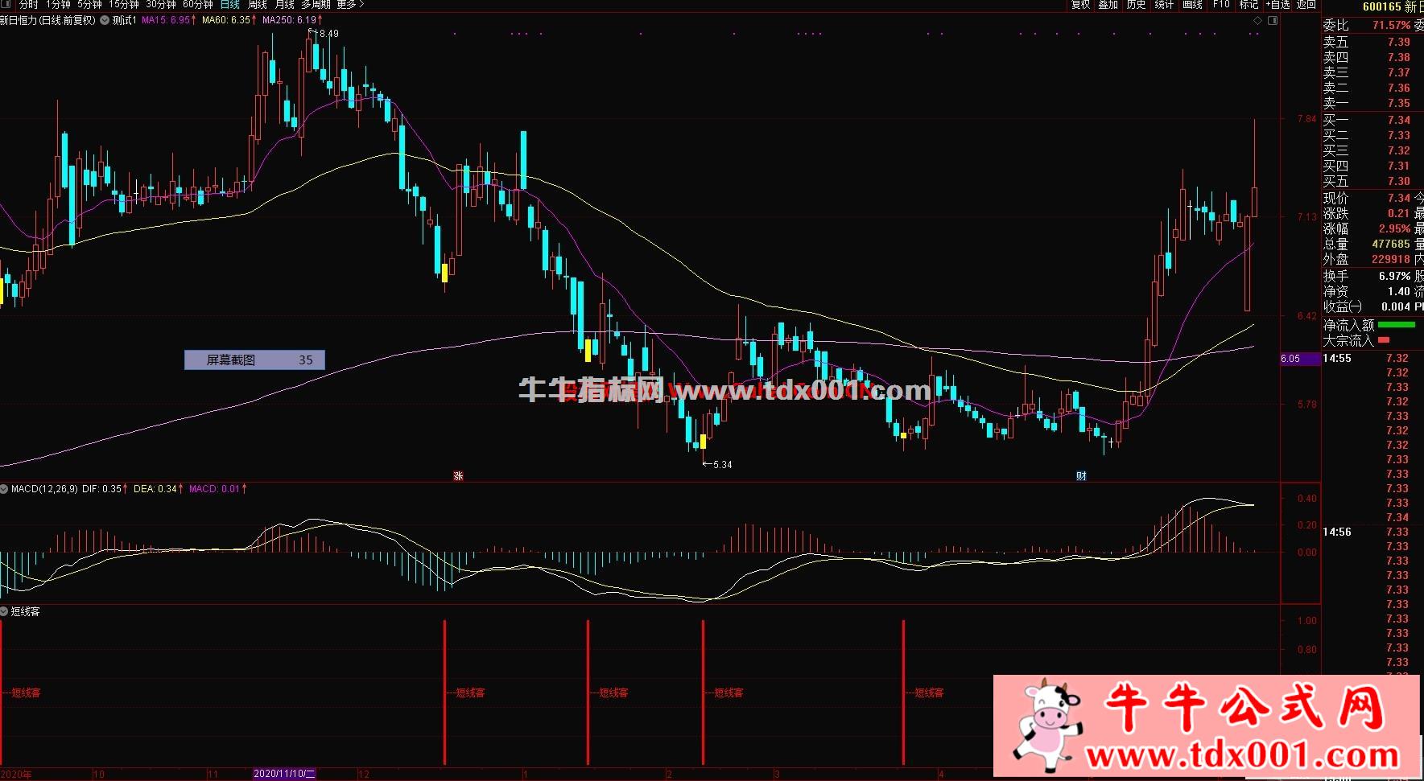1424x781 pixels.
Task: Select the 15分钟 period tab
Action: coord(124,5)
